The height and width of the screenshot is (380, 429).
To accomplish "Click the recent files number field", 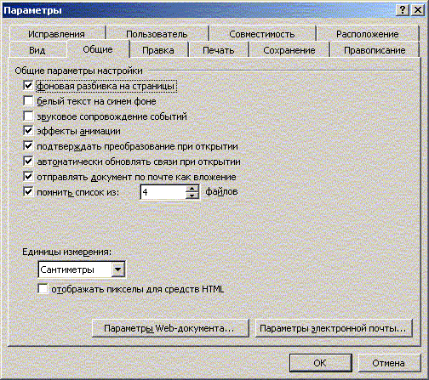I will (x=163, y=192).
